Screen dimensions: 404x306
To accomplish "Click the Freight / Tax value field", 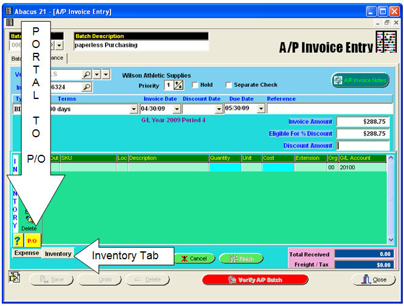I will (364, 265).
